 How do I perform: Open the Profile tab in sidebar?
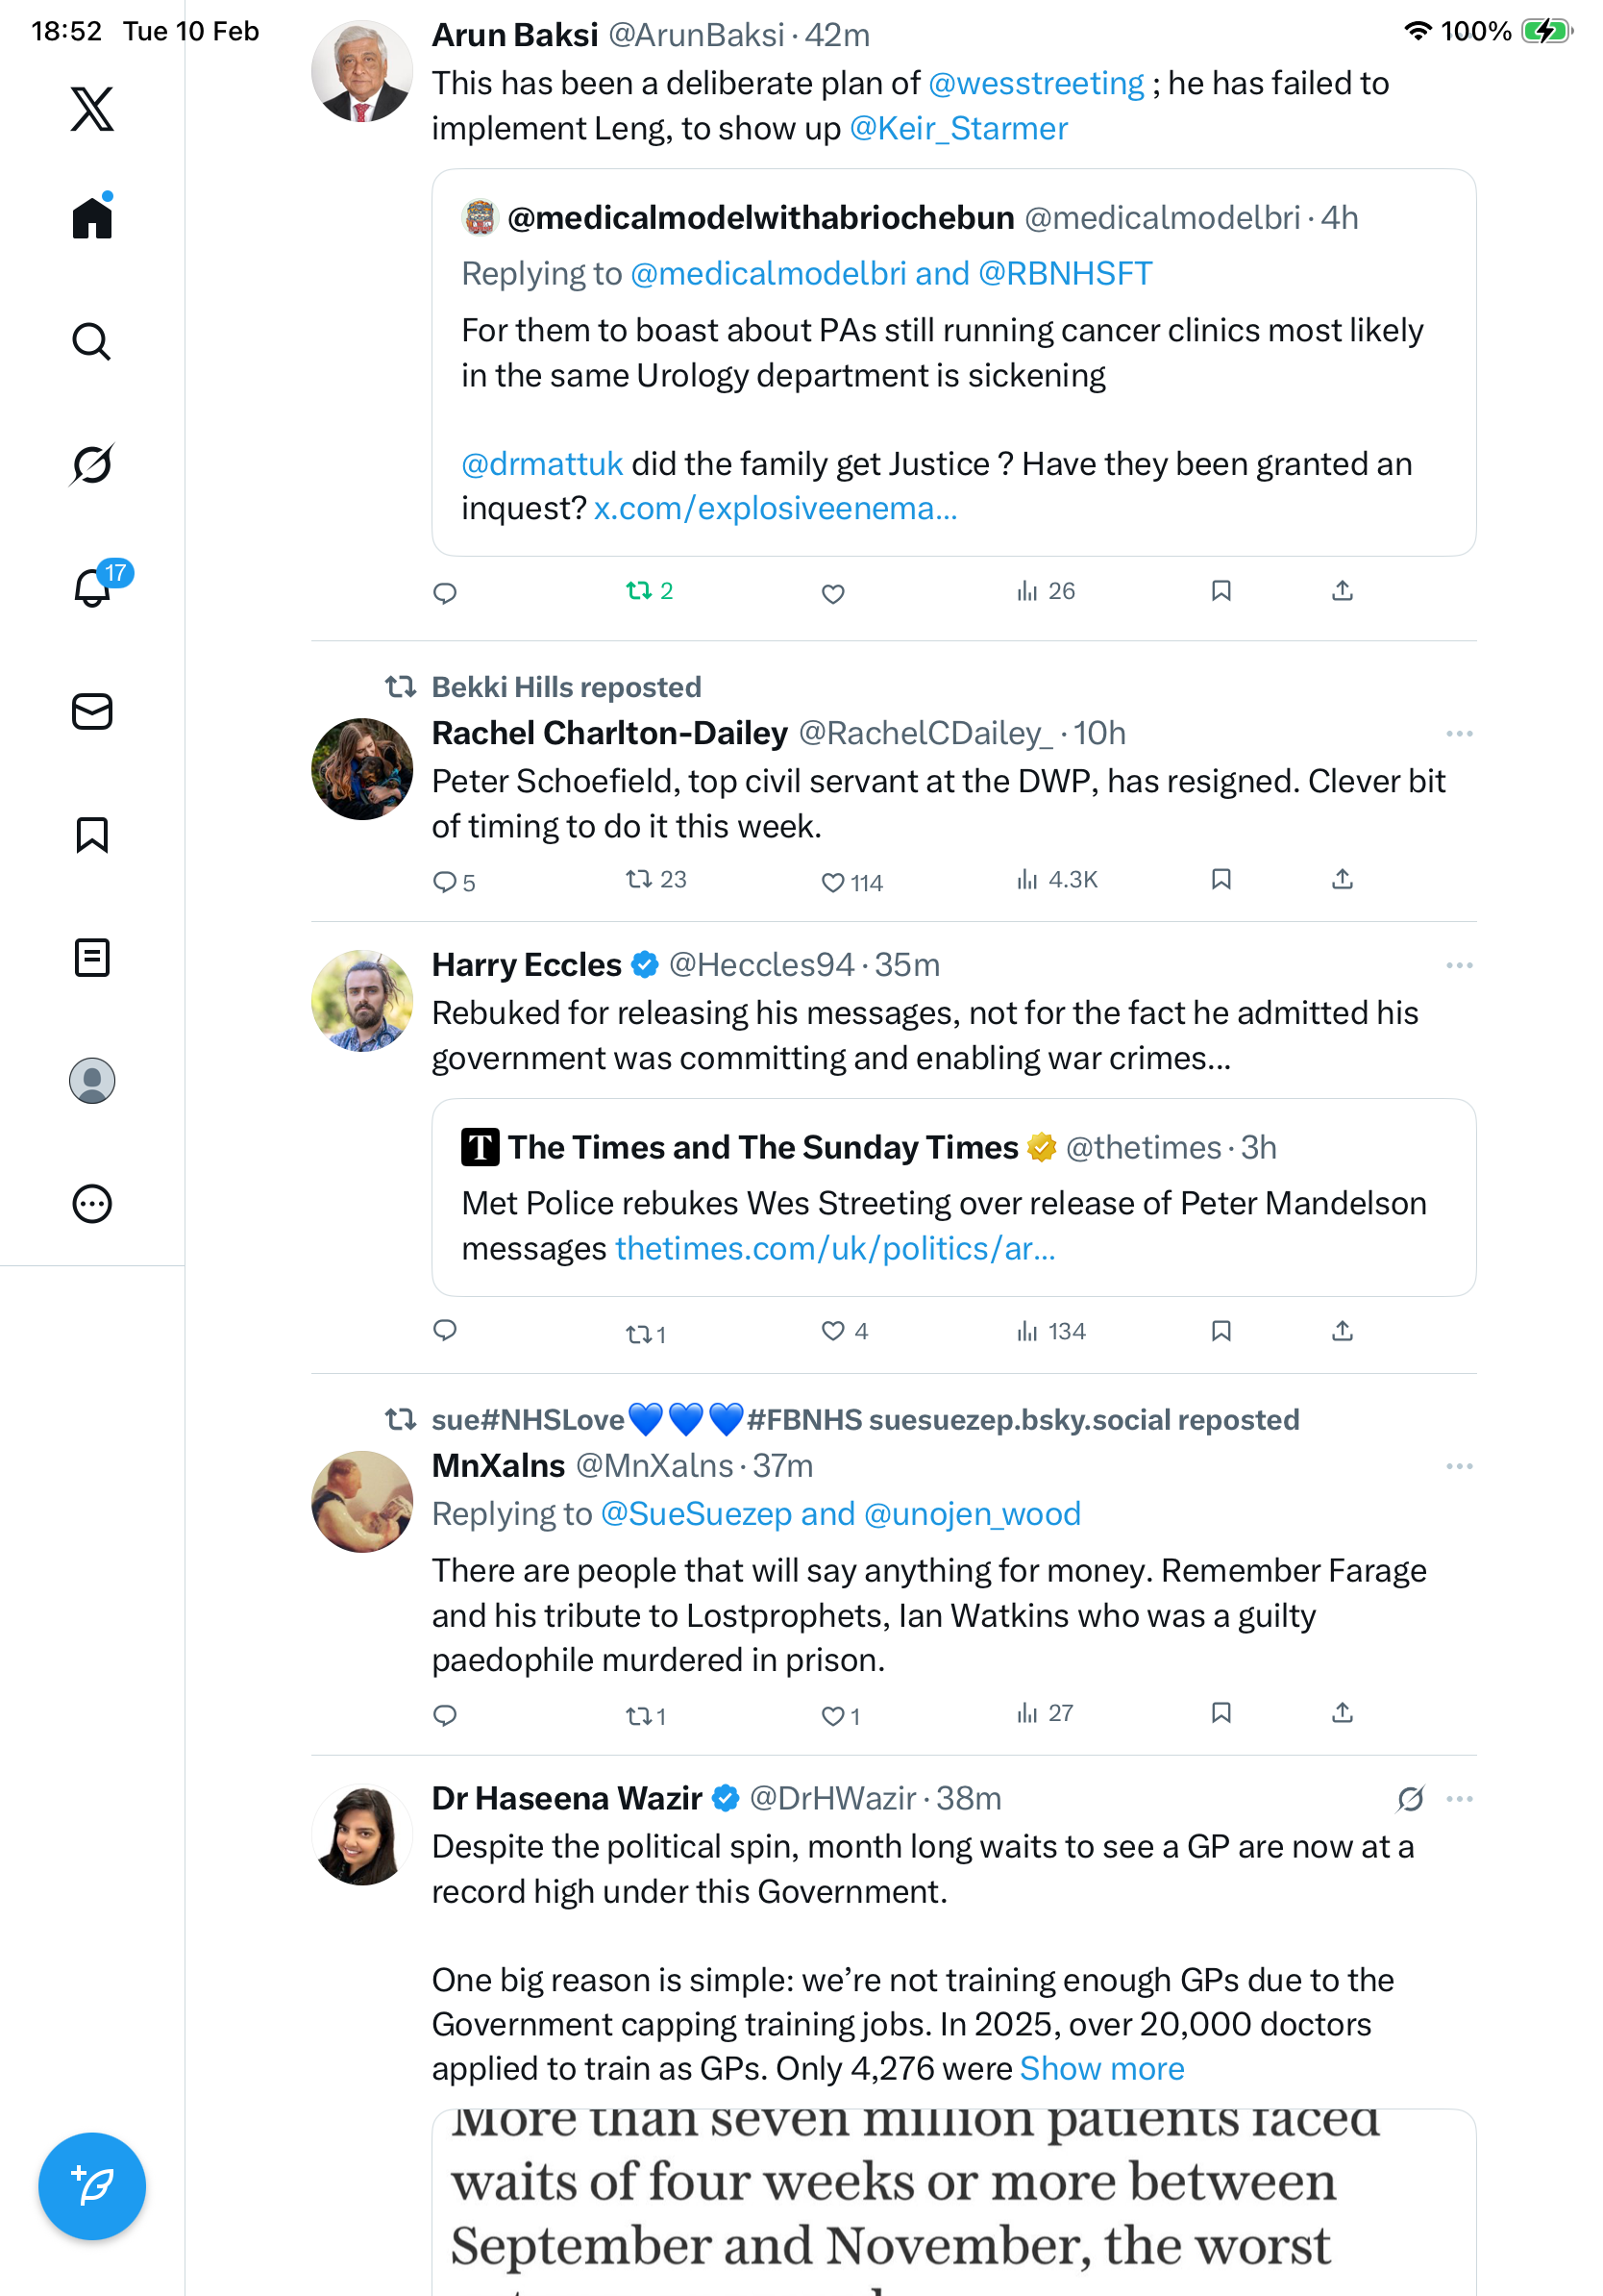click(92, 1081)
